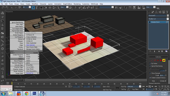Viewport: 170px width, 96px height.
Task: Click the Redo arrow icon
Action: [x=7, y=7]
